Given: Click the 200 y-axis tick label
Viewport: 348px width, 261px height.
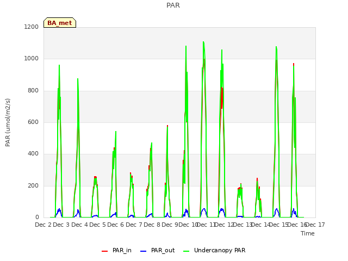Looking at the screenshot, I should [x=33, y=186].
